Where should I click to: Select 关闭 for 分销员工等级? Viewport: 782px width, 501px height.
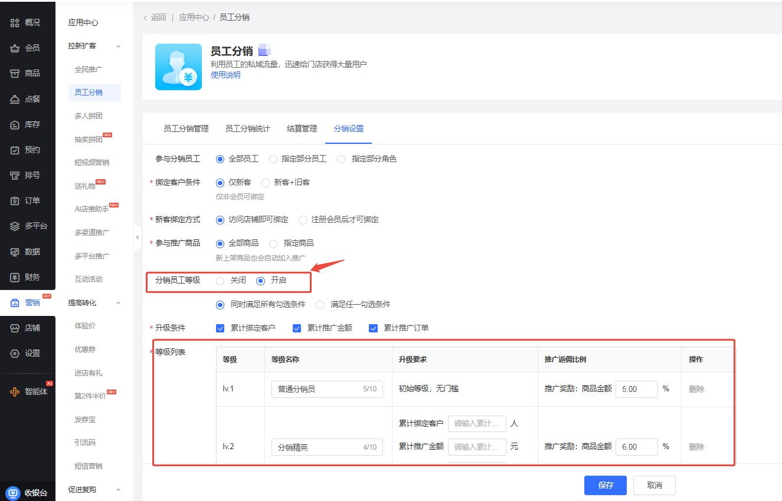pyautogui.click(x=221, y=281)
